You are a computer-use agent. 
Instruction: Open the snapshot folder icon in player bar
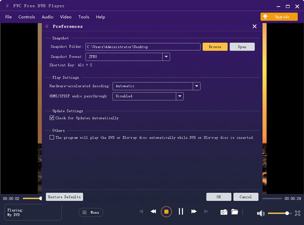[x=235, y=212]
